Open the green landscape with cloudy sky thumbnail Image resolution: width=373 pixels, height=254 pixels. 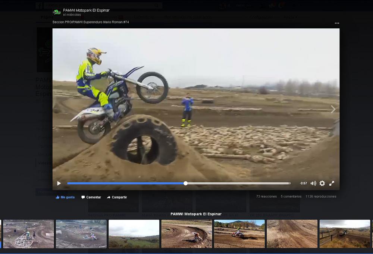click(134, 234)
